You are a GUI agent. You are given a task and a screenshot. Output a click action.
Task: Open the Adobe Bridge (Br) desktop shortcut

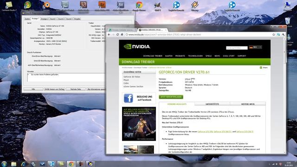(102, 6)
